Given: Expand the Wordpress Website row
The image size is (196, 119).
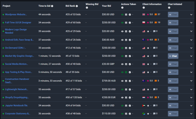Looking at the screenshot, I should (x=191, y=15).
